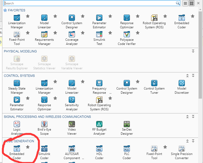
Task: Click the CONTROL SYSTEMS section header
Action: pyautogui.click(x=19, y=76)
